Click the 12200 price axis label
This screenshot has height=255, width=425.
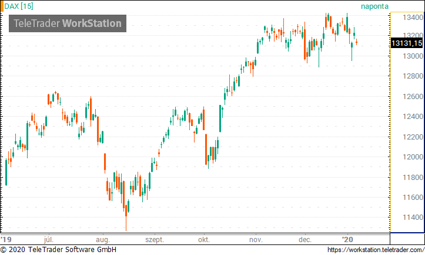(413, 137)
